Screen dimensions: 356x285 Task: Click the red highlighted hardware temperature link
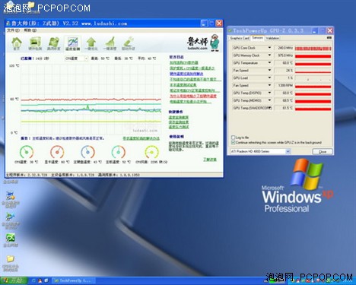tap(193, 96)
